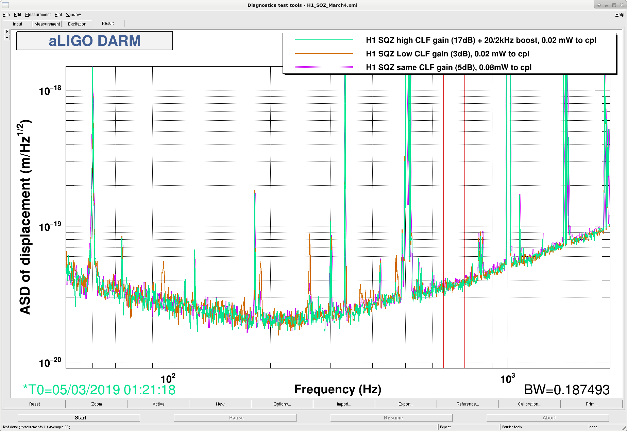Image resolution: width=627 pixels, height=431 pixels.
Task: Click the Reset button below plot
Action: point(35,404)
